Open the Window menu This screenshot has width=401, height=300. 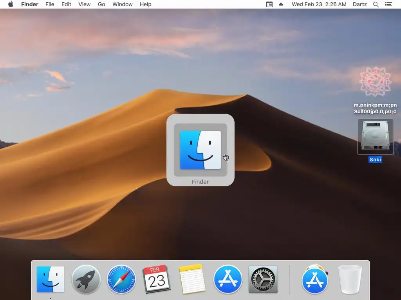click(123, 4)
